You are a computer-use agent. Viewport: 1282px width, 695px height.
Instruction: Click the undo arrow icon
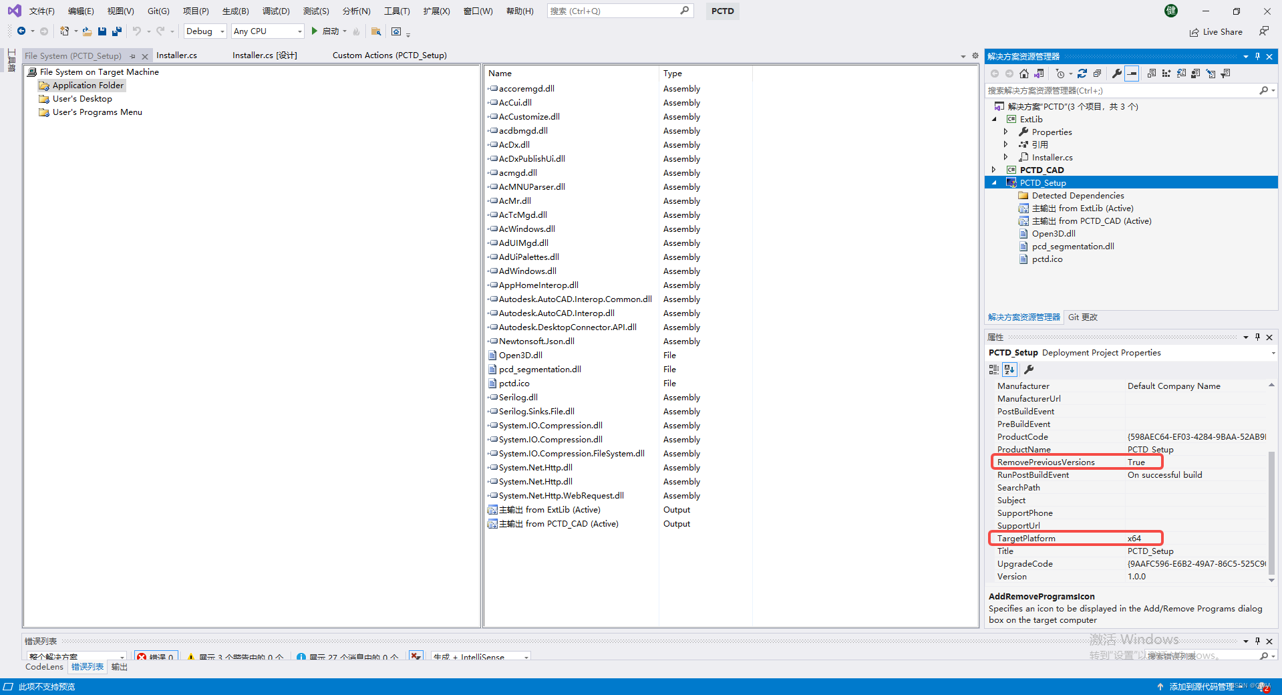pos(137,31)
